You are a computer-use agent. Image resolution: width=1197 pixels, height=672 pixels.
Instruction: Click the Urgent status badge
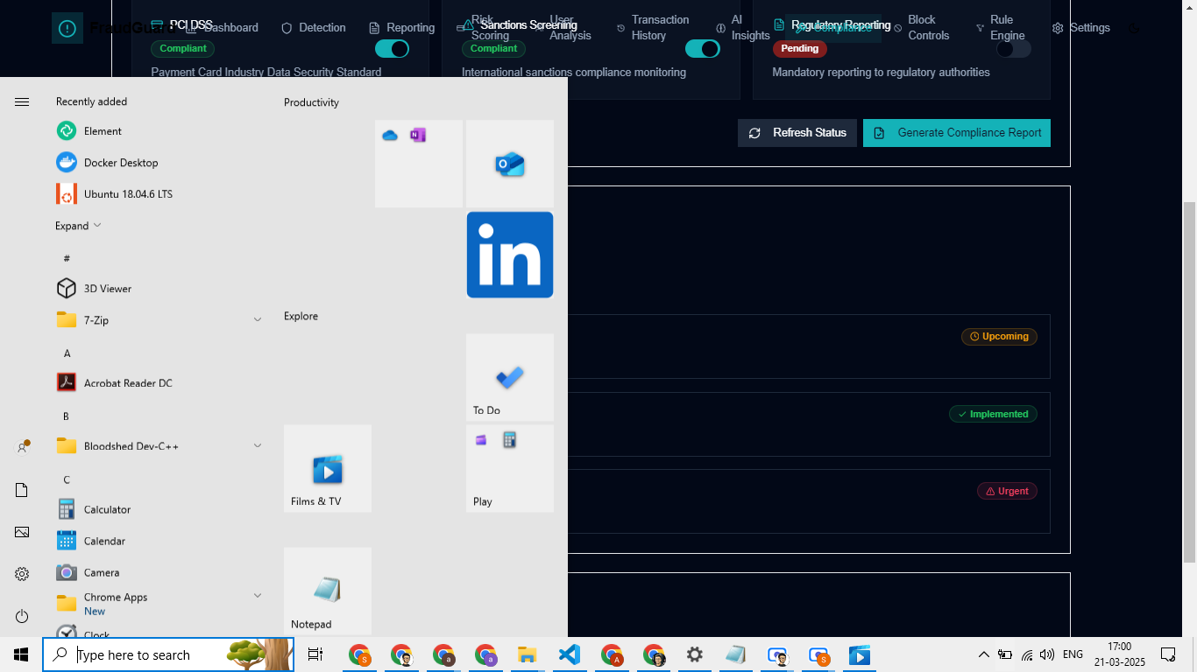[x=1007, y=491]
